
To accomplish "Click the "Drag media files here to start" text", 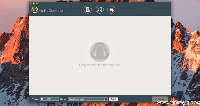I will pyautogui.click(x=100, y=65).
